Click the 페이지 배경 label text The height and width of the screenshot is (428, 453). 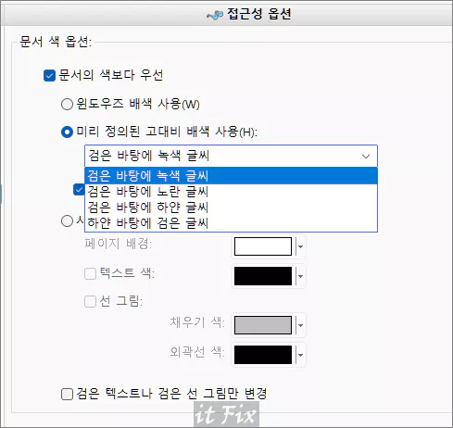(x=119, y=244)
